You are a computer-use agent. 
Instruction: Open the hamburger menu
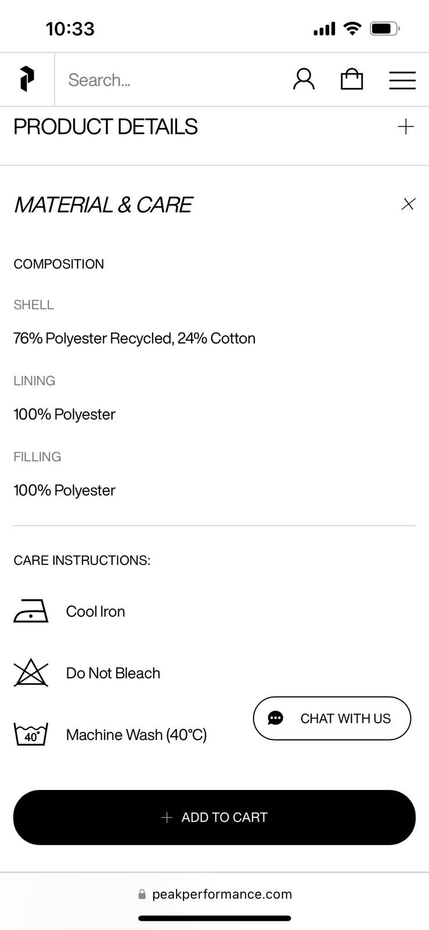(402, 80)
